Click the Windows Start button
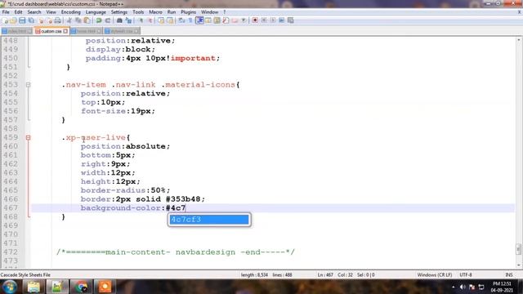The width and height of the screenshot is (523, 294). click(x=10, y=287)
